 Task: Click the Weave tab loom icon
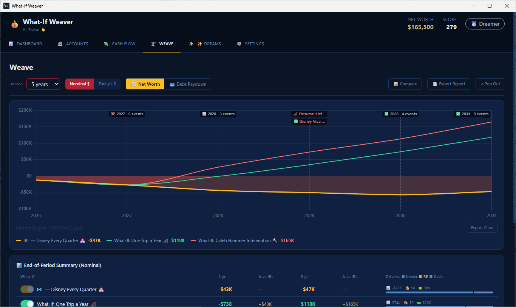pyautogui.click(x=153, y=44)
